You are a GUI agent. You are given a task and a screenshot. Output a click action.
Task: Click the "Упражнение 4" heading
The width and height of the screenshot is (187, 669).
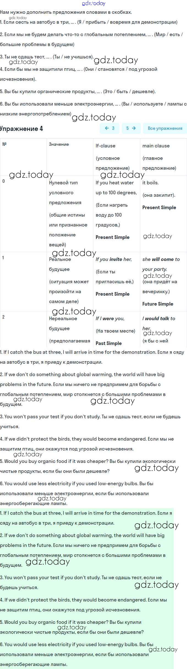(21, 129)
